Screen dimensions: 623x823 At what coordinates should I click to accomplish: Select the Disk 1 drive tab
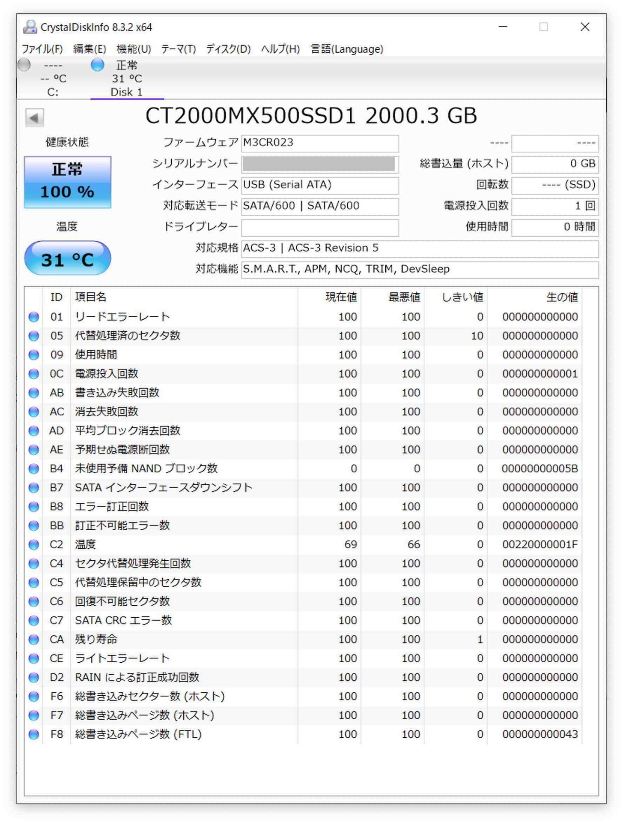[127, 78]
